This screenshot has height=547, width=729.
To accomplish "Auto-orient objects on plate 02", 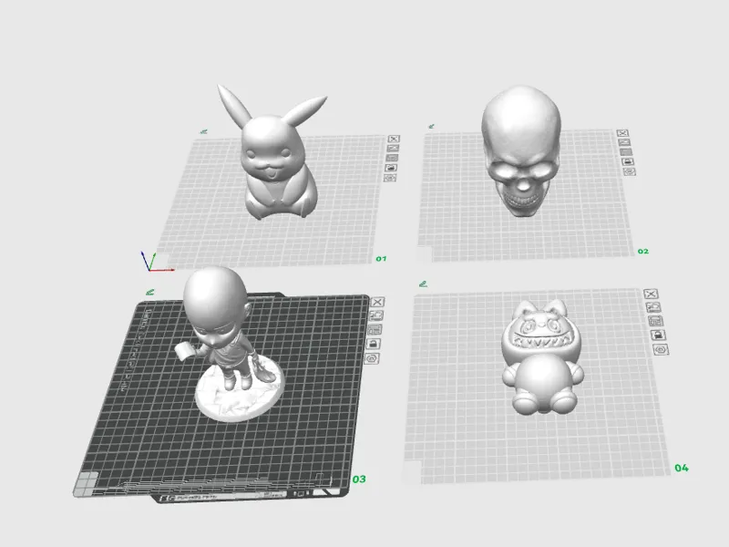I will tap(624, 142).
